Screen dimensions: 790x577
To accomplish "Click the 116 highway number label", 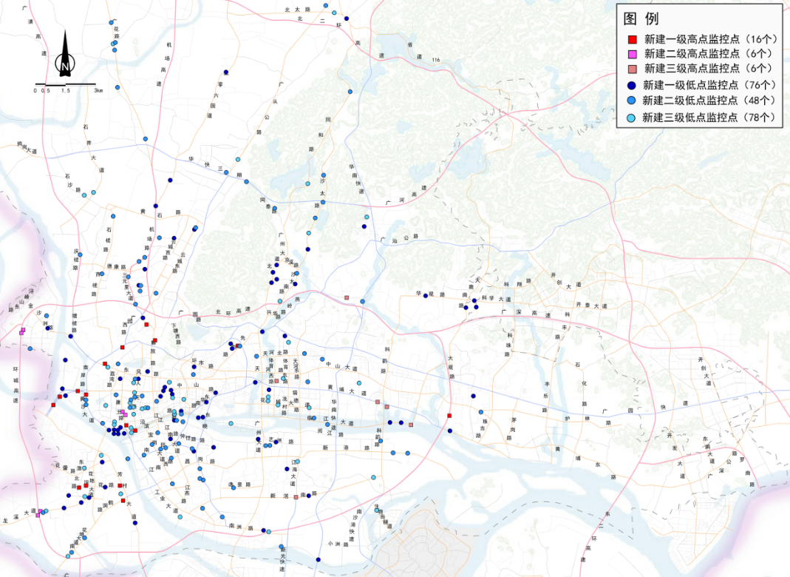I will (x=436, y=59).
